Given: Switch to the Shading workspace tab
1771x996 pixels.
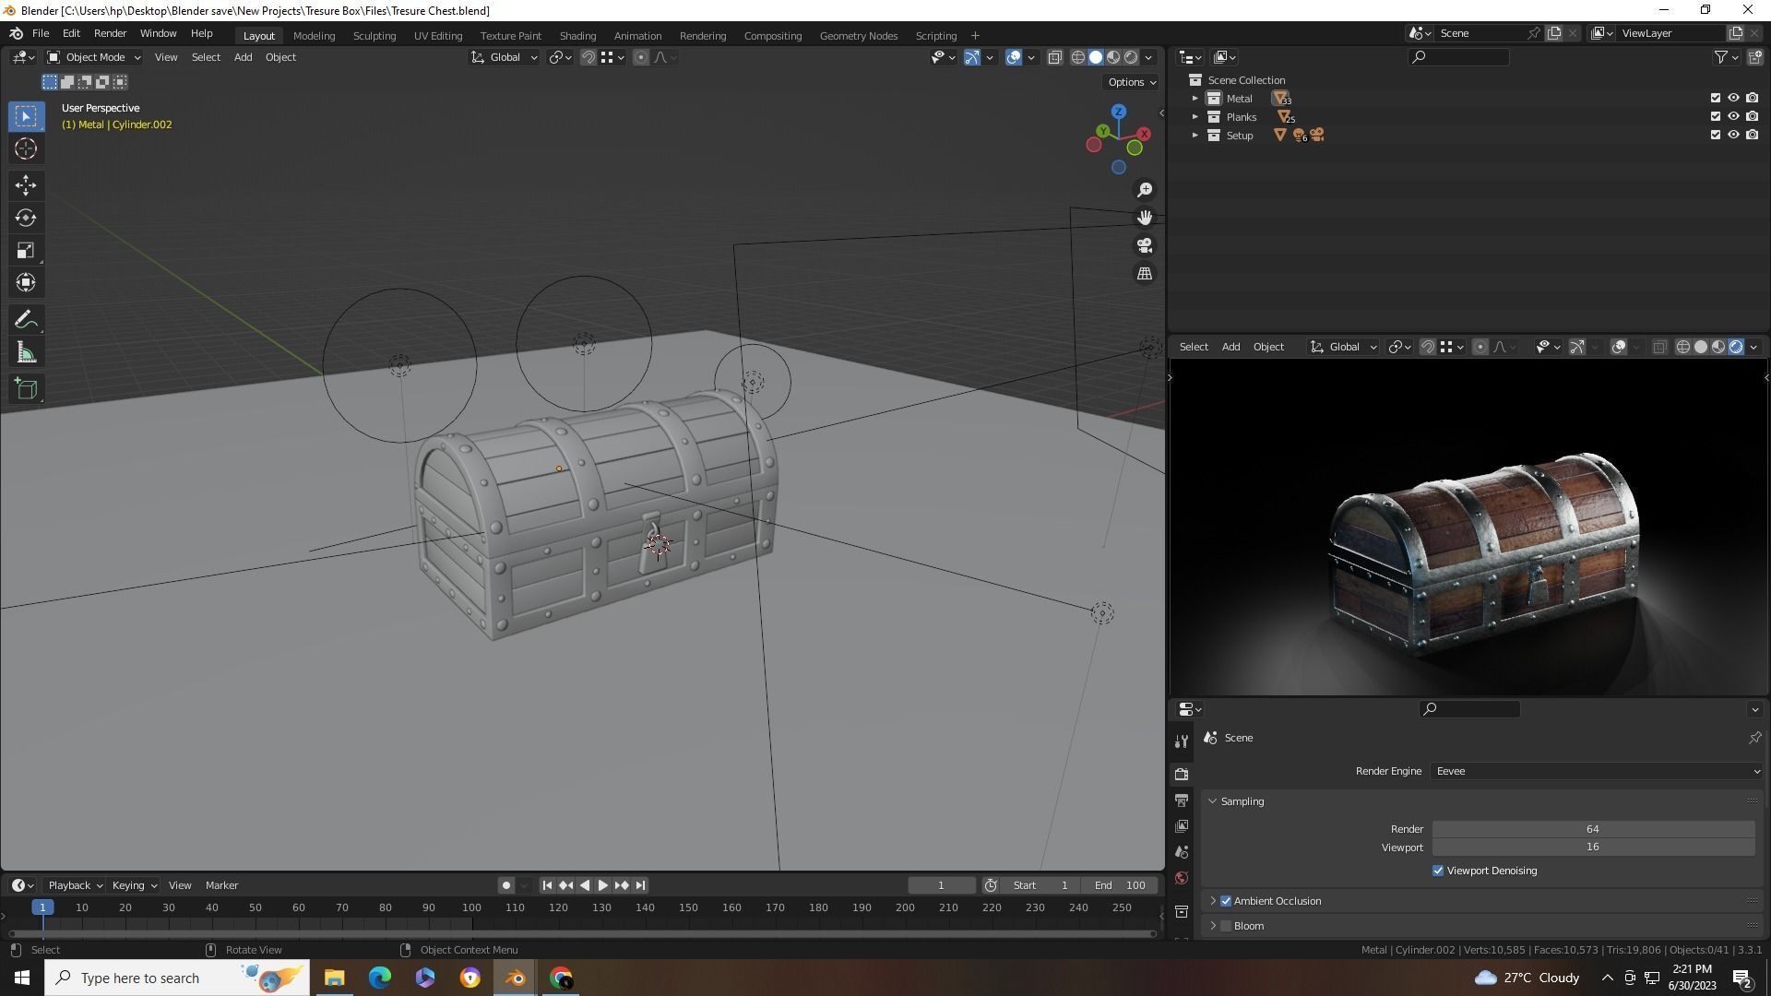Looking at the screenshot, I should [577, 35].
